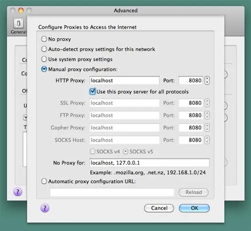Click the No Proxy for text field
This screenshot has width=251, height=231.
[x=150, y=163]
